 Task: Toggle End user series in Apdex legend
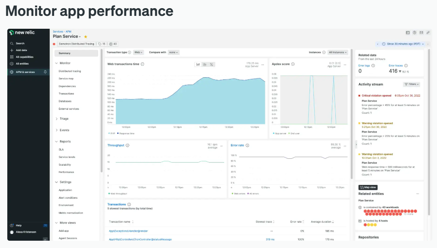point(293,133)
